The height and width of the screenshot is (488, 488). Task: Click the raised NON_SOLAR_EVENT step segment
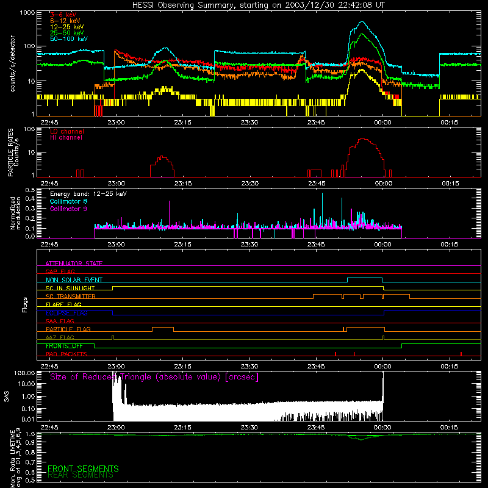(x=365, y=278)
